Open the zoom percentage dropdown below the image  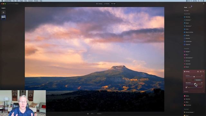click(93, 114)
